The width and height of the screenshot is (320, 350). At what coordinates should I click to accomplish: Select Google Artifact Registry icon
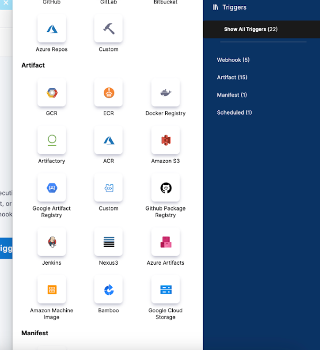52,188
